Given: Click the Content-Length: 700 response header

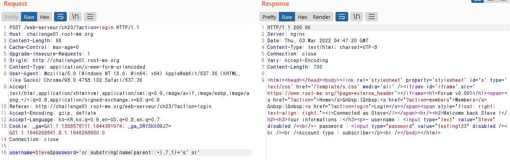Looking at the screenshot, I should (x=295, y=67).
